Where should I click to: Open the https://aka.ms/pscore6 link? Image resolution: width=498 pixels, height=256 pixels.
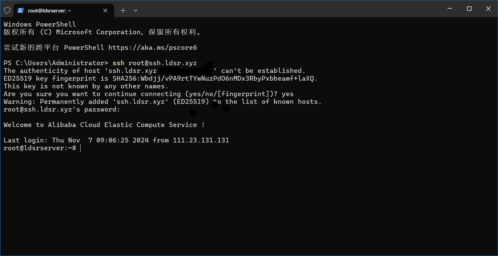pos(152,47)
